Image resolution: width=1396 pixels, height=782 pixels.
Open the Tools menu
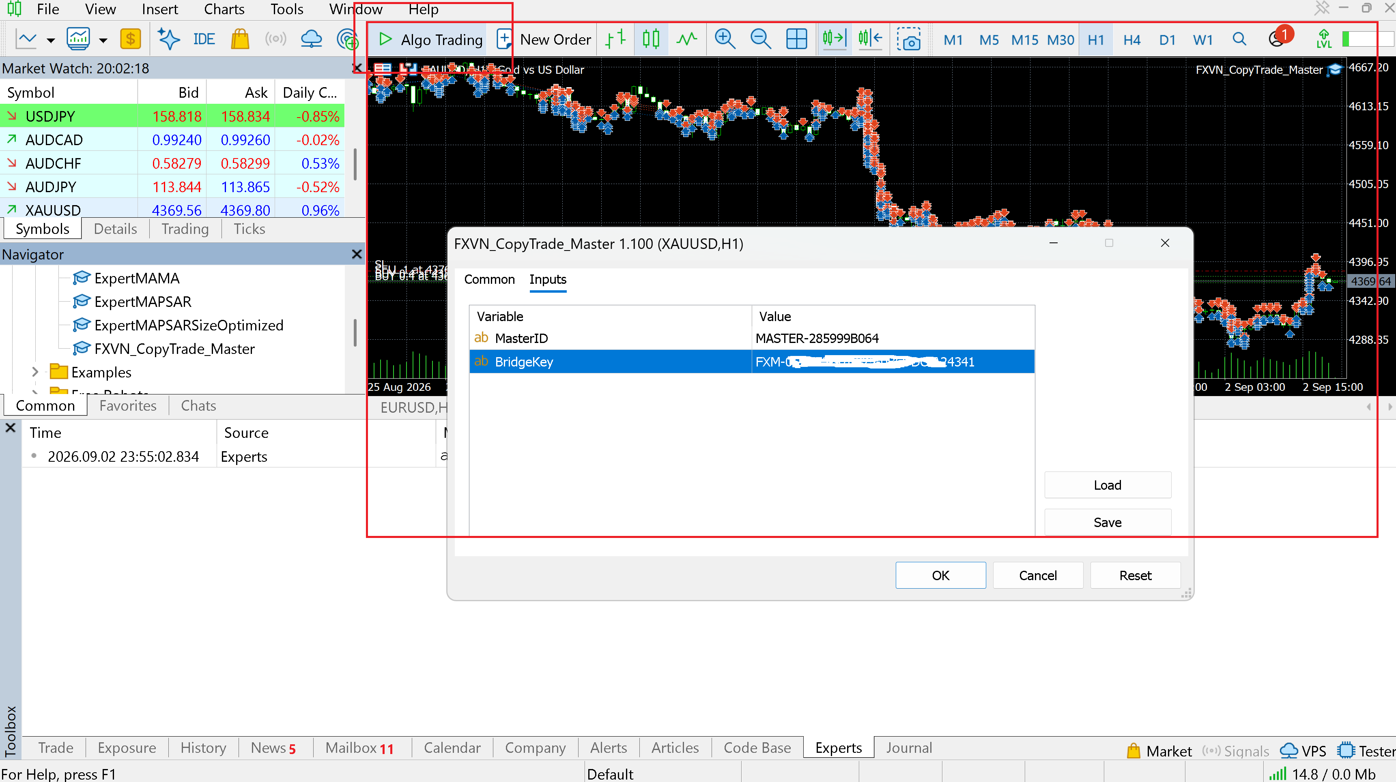287,9
